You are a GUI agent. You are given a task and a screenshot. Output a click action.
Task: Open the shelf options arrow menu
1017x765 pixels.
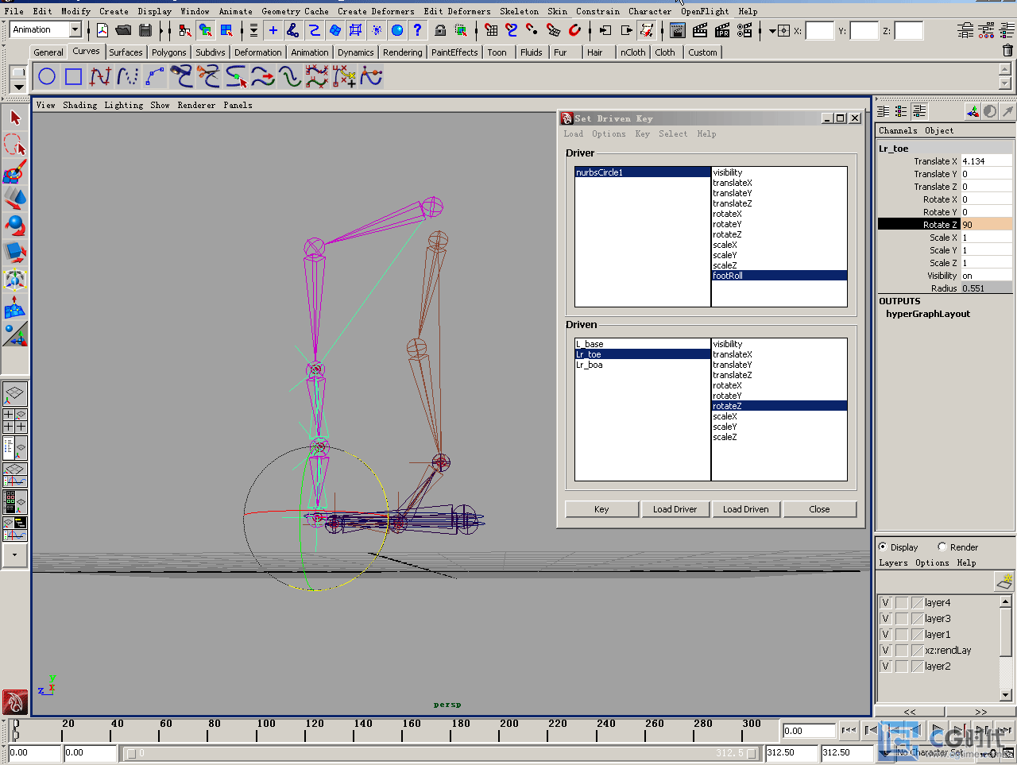[x=18, y=87]
